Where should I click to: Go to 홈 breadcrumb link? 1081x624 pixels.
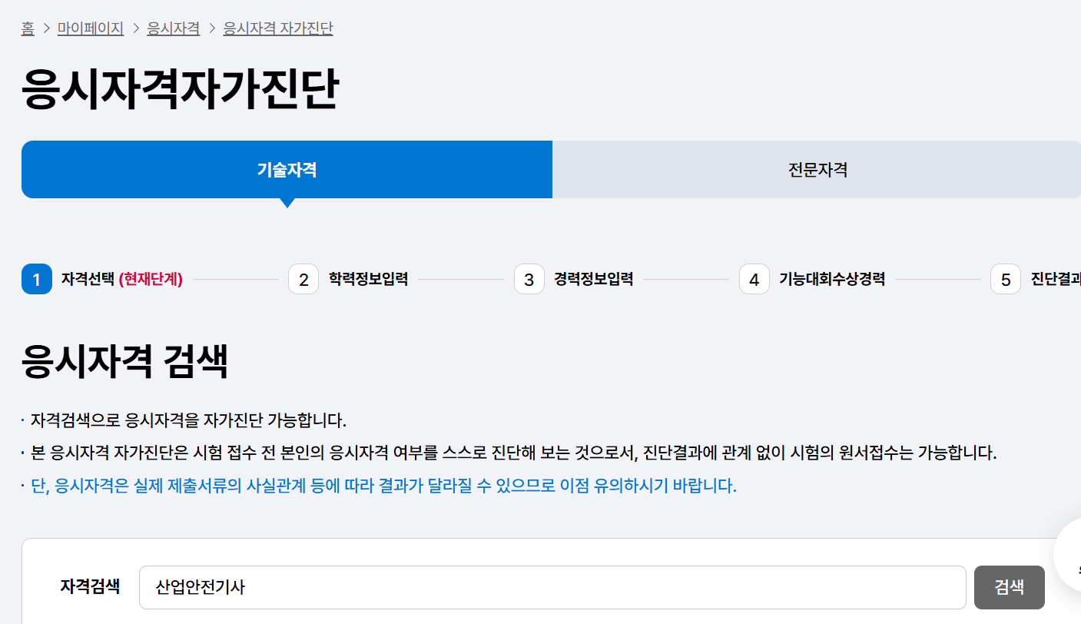(28, 28)
